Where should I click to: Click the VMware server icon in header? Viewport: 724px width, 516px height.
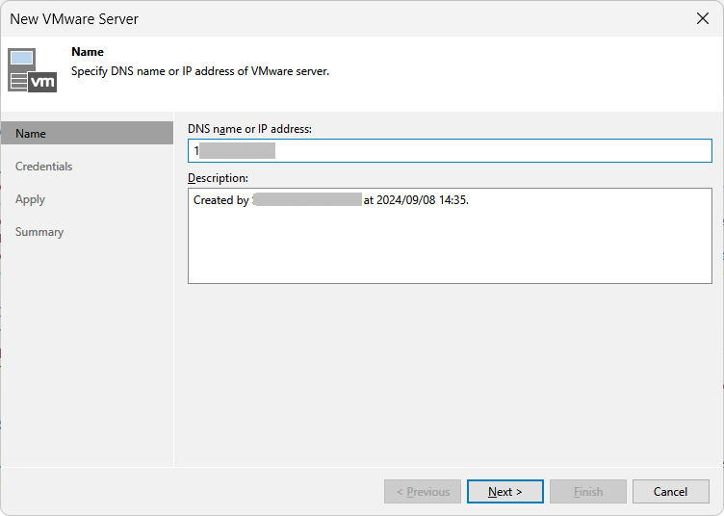coord(33,70)
